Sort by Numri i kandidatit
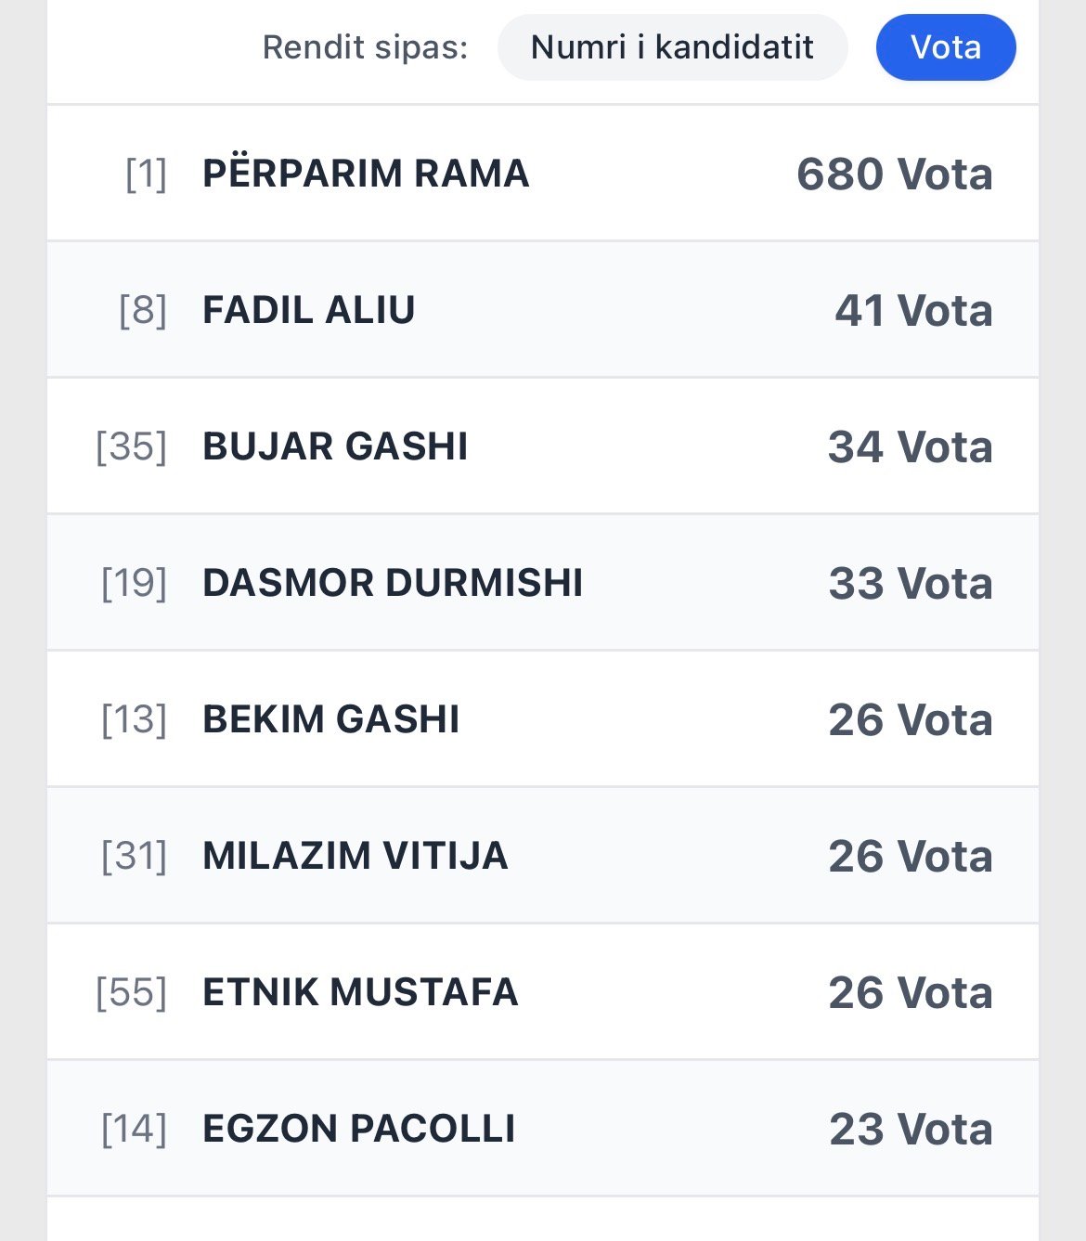Viewport: 1086px width, 1241px height. click(672, 47)
